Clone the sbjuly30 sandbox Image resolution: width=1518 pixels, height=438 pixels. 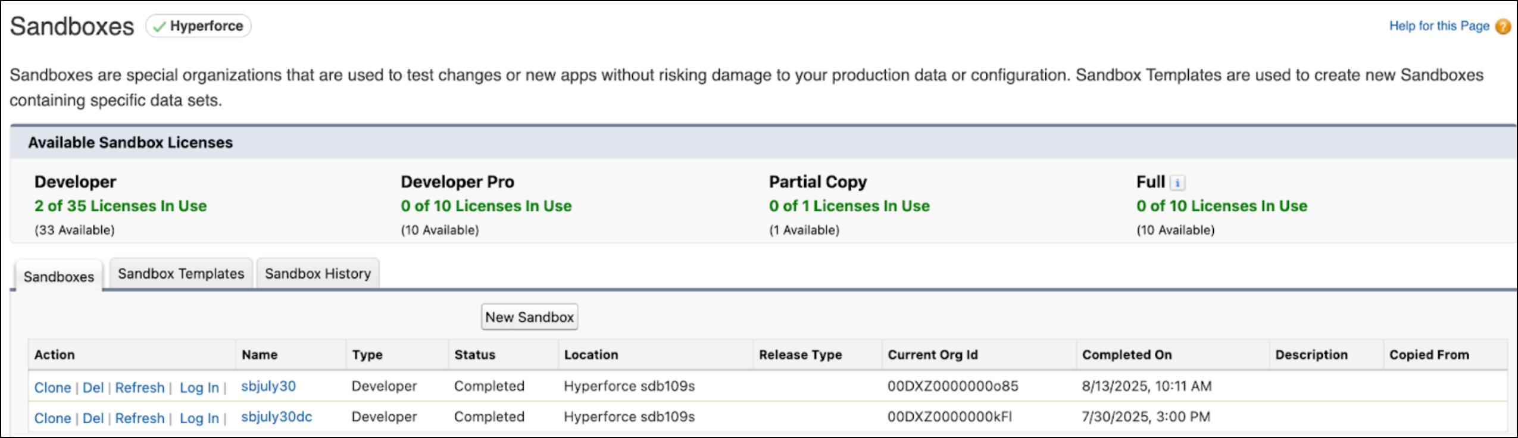52,387
